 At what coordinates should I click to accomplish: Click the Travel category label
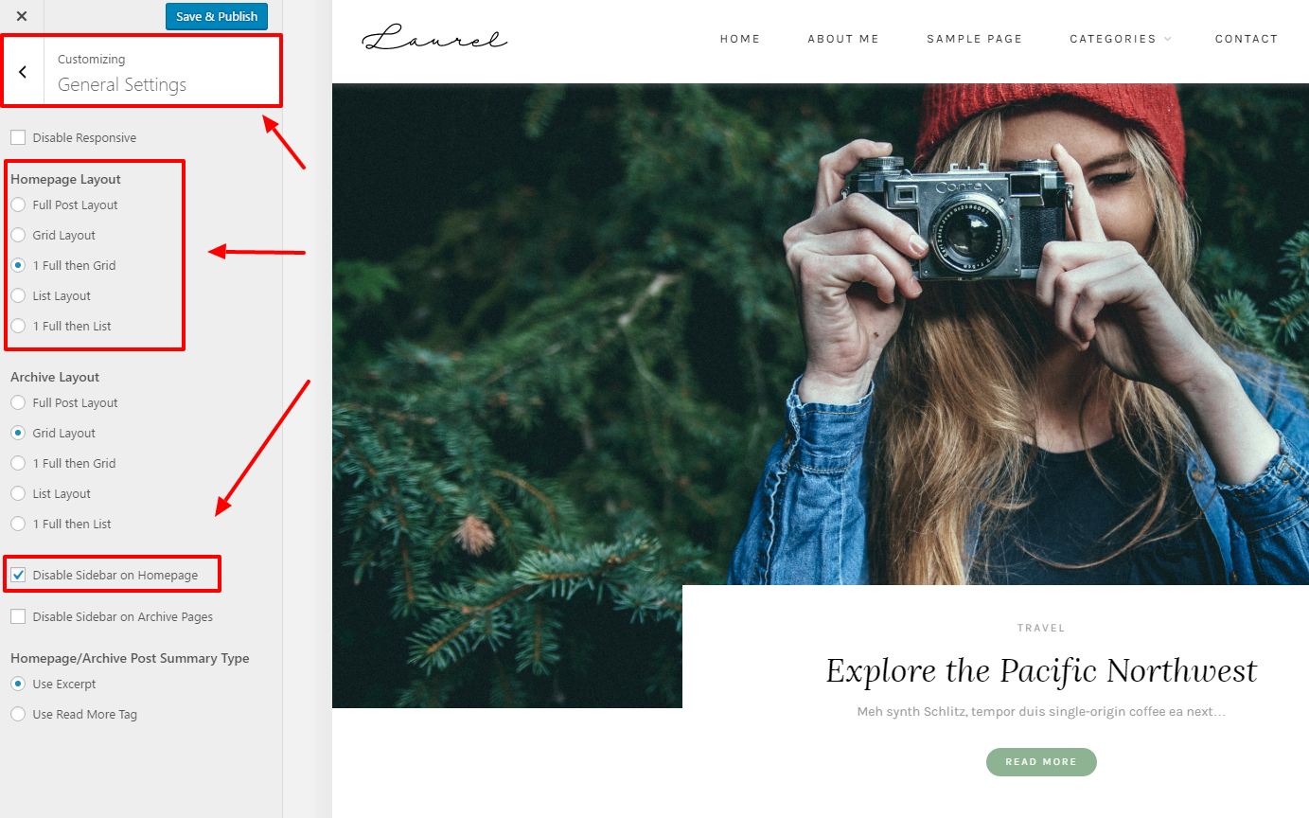(x=1041, y=628)
